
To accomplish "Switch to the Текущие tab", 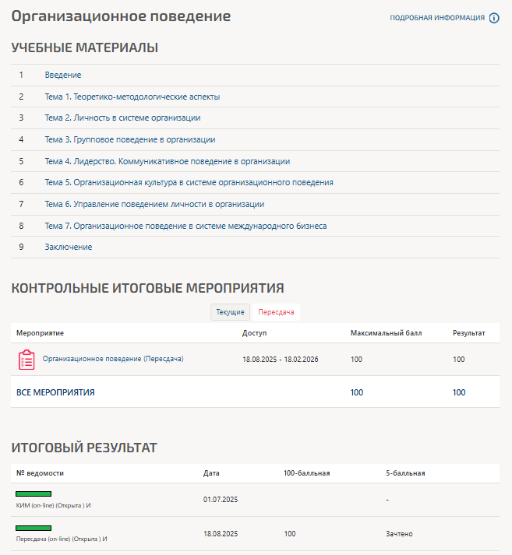I will 230,312.
